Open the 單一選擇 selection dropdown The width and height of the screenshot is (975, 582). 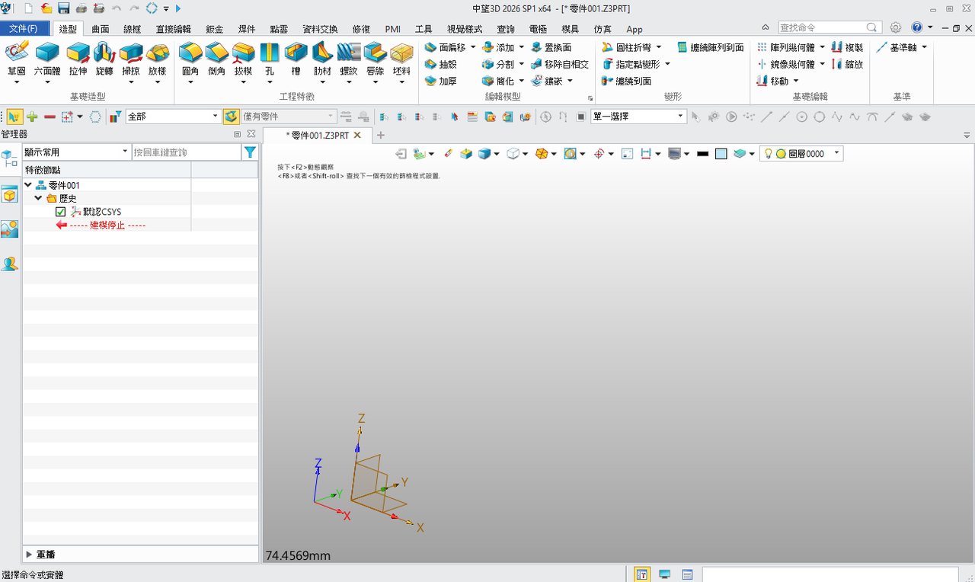coord(638,117)
